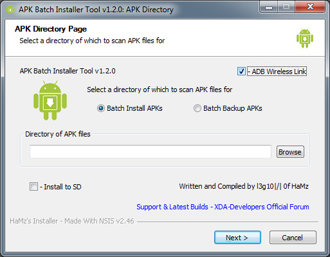This screenshot has width=330, height=257.
Task: Click the 'APK Batch Installer Tool v1.2.0' label
Action: tap(68, 71)
